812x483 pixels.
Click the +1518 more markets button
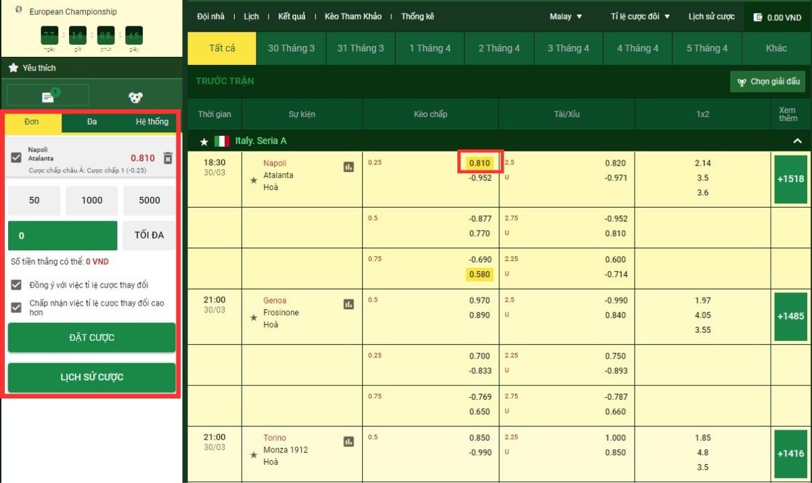[790, 179]
